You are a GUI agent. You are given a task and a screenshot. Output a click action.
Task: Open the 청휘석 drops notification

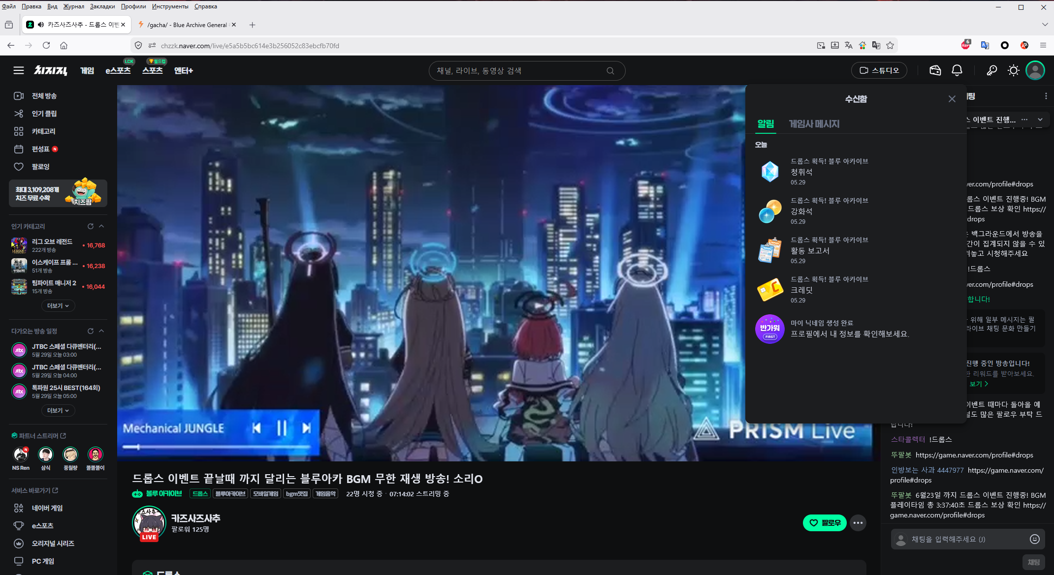coord(856,172)
